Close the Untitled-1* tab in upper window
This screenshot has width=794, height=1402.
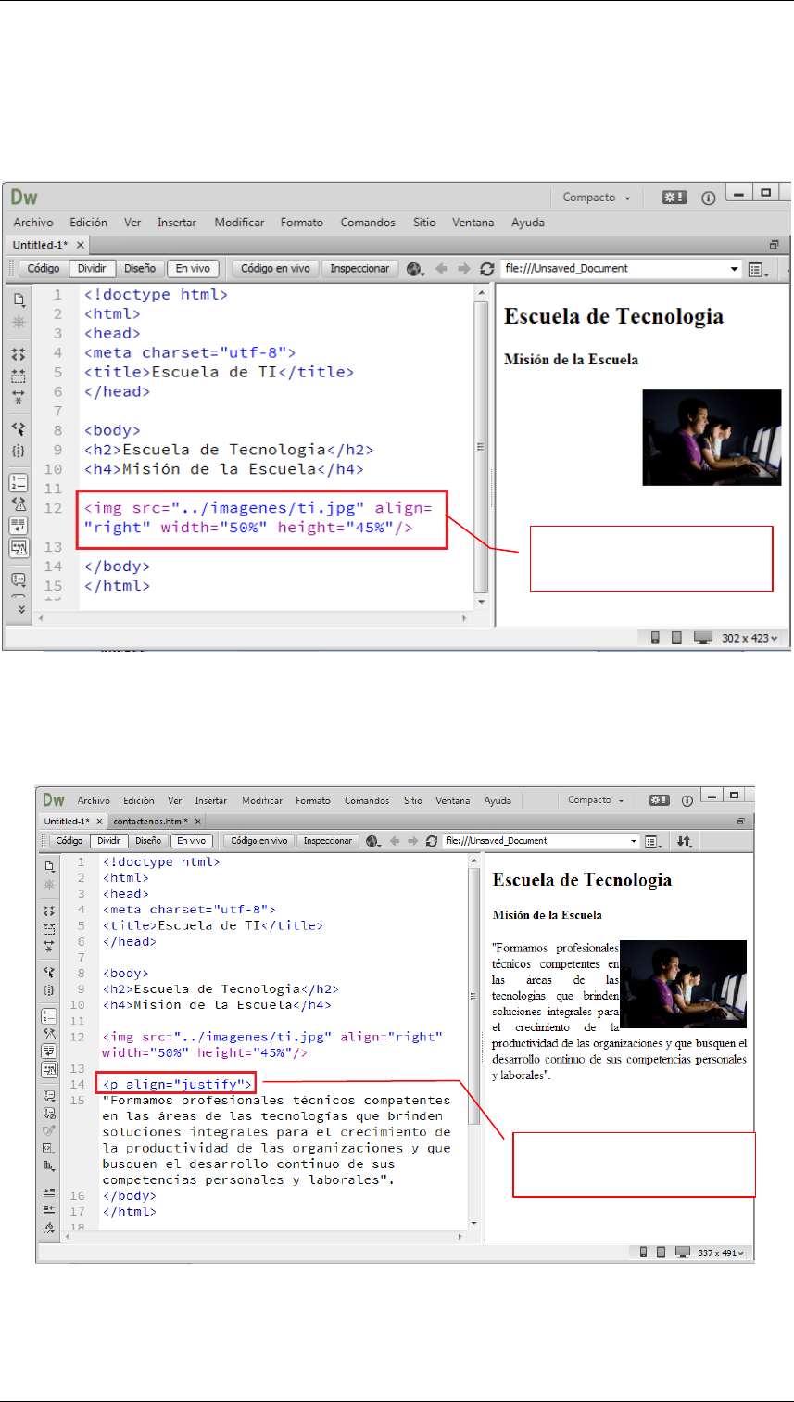click(x=80, y=246)
